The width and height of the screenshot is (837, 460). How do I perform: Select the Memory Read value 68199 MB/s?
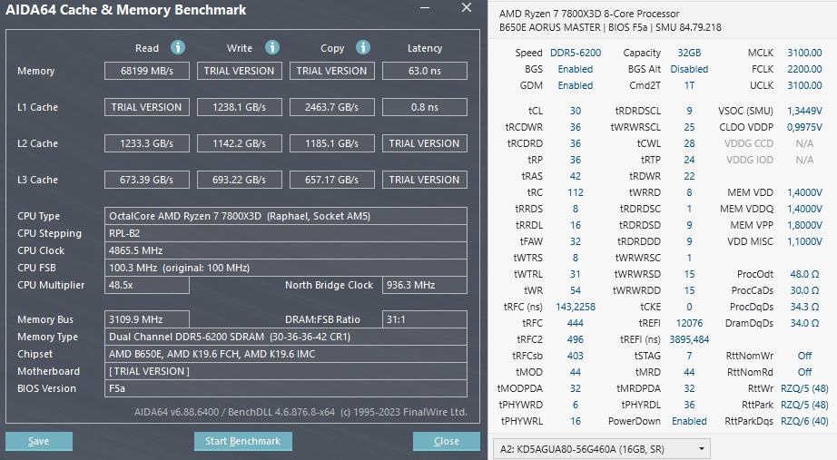pos(147,71)
